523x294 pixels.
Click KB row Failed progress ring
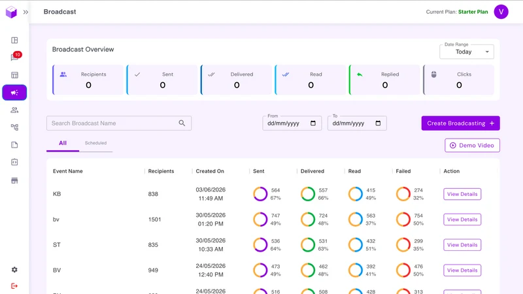403,194
